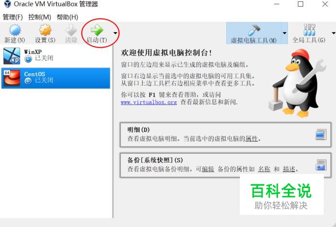336x227 pixels.
Task: Click the VirtualBox logo in title bar
Action: (7, 4)
